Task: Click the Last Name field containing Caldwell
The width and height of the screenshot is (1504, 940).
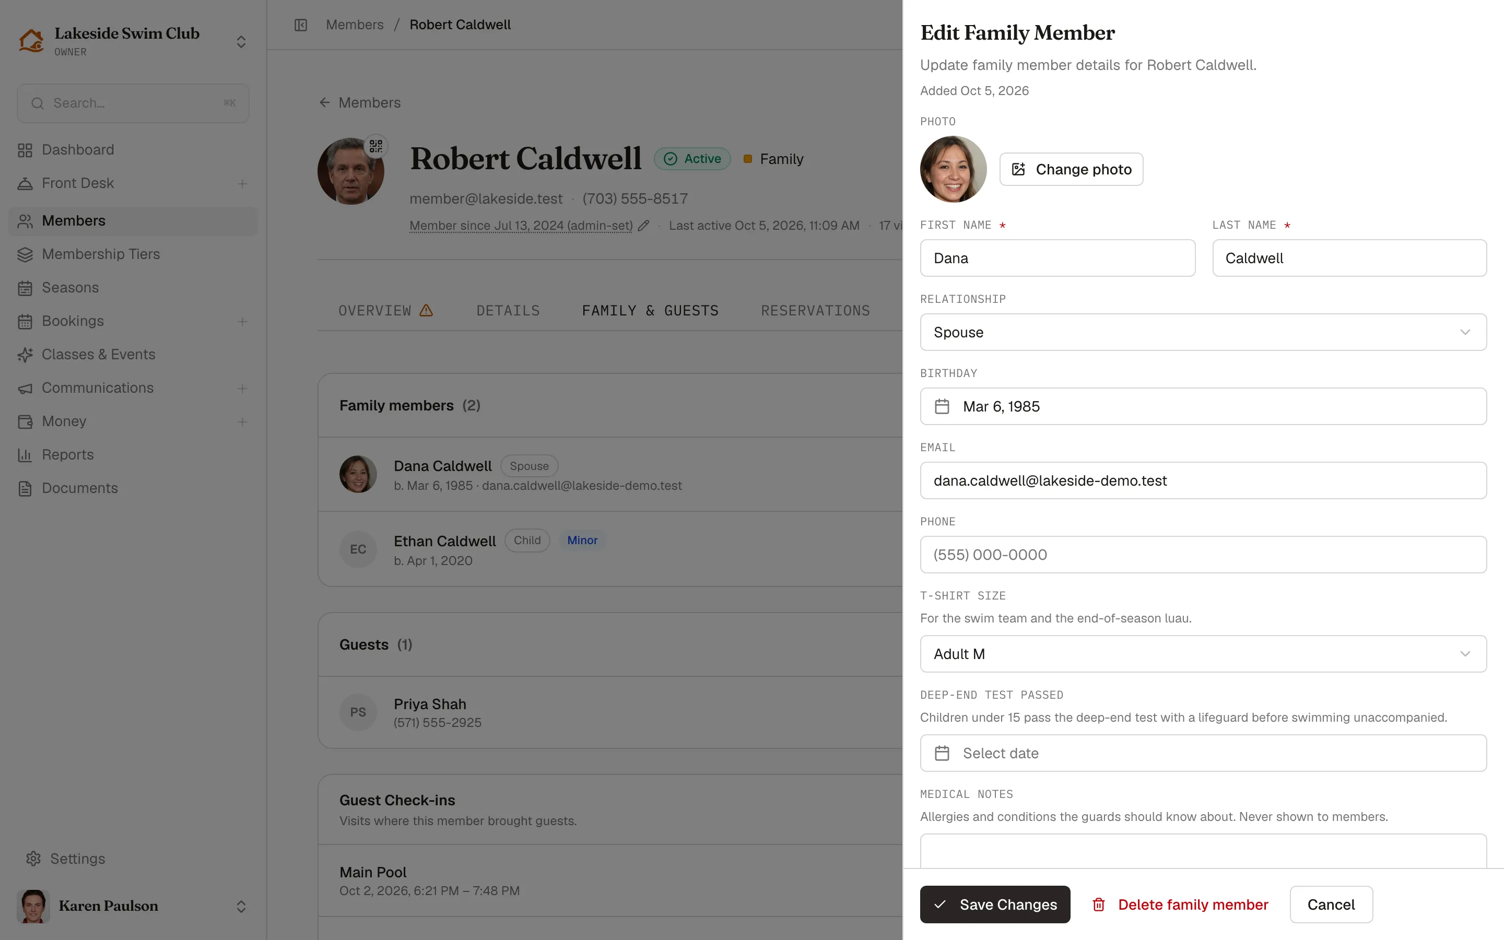Action: click(1349, 258)
